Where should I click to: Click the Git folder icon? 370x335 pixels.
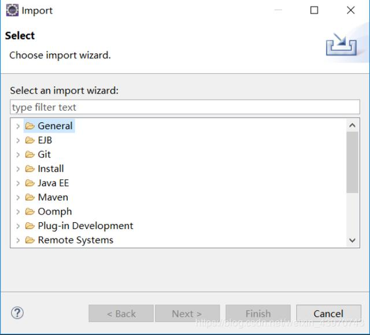[x=30, y=154]
